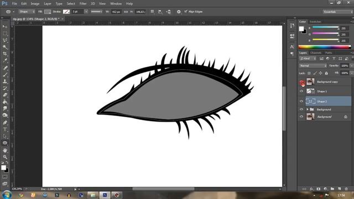This screenshot has width=354, height=199.
Task: Click the Quick Mask mode icon
Action: [5, 177]
